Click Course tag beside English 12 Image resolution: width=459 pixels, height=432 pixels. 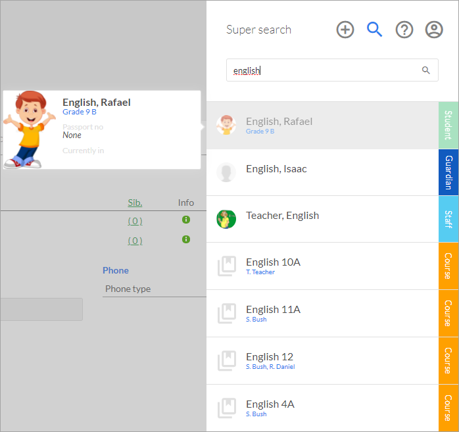click(x=448, y=361)
